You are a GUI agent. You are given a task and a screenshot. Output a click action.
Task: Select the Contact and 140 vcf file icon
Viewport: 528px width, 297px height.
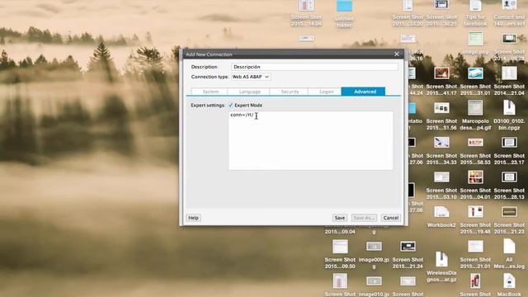pos(509,6)
